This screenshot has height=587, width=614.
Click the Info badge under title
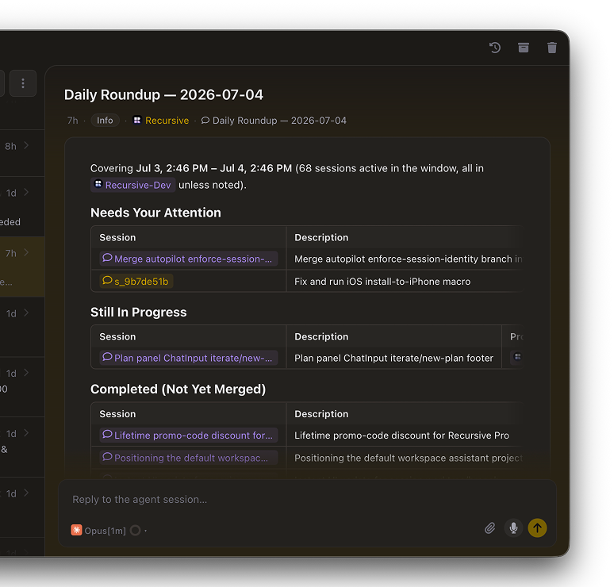coord(105,121)
